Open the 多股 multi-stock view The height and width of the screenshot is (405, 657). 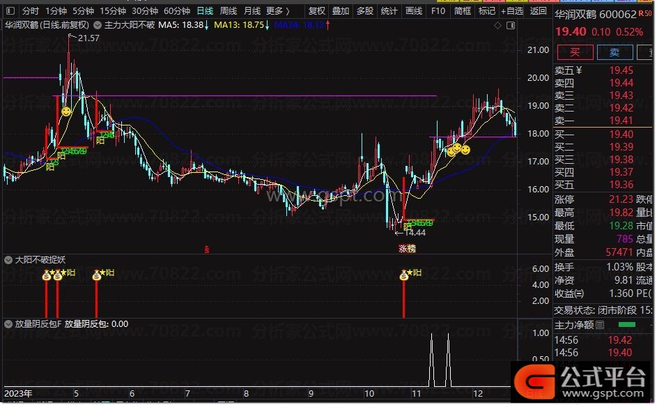coord(365,11)
